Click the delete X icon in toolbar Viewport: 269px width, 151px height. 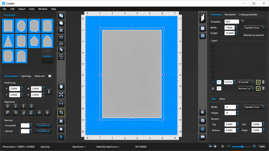[61, 30]
